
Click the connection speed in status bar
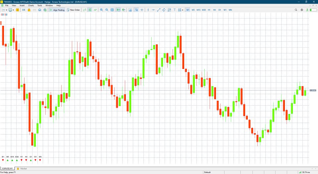[306, 172]
